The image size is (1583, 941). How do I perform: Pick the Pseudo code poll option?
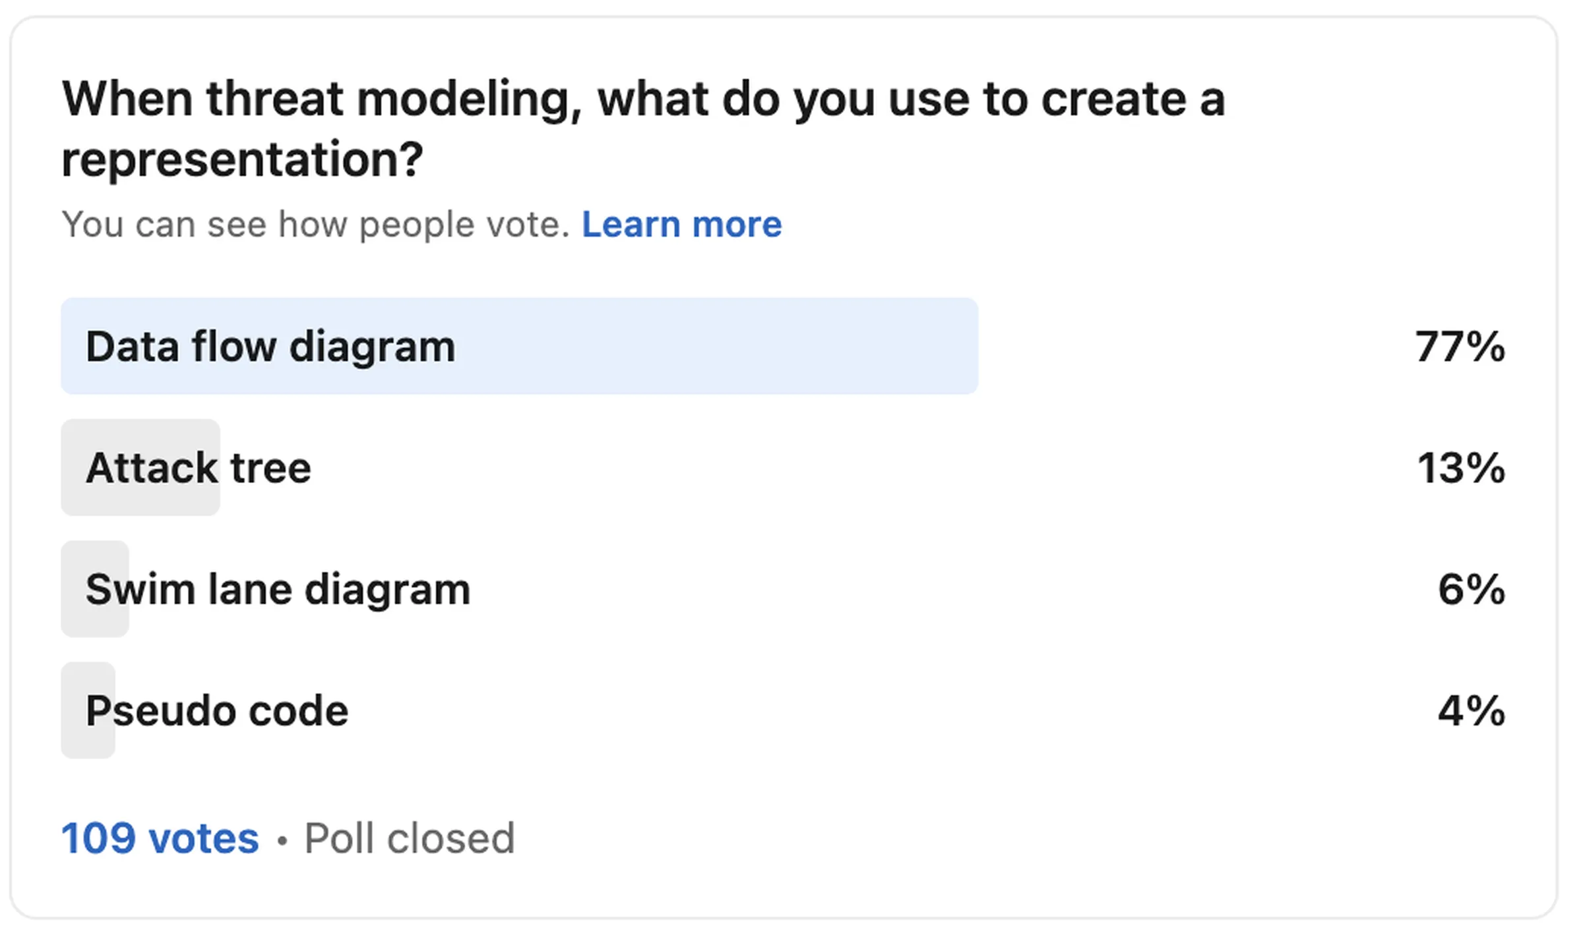pos(217,710)
